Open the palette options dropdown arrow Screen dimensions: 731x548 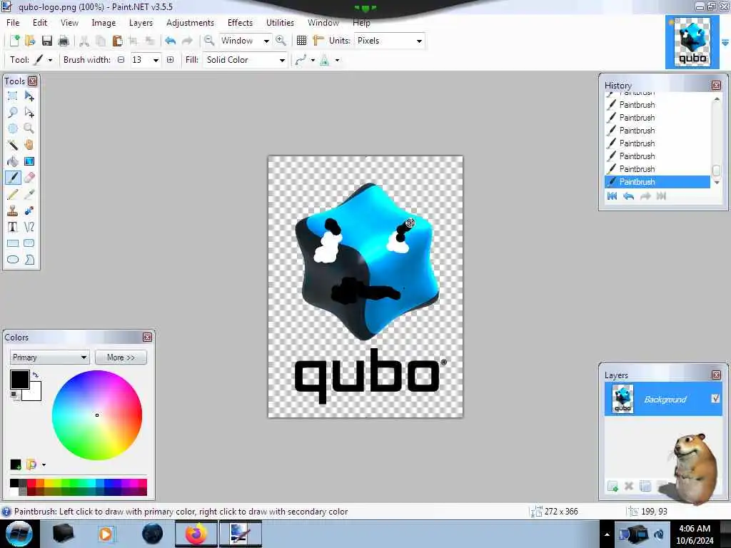pos(44,465)
